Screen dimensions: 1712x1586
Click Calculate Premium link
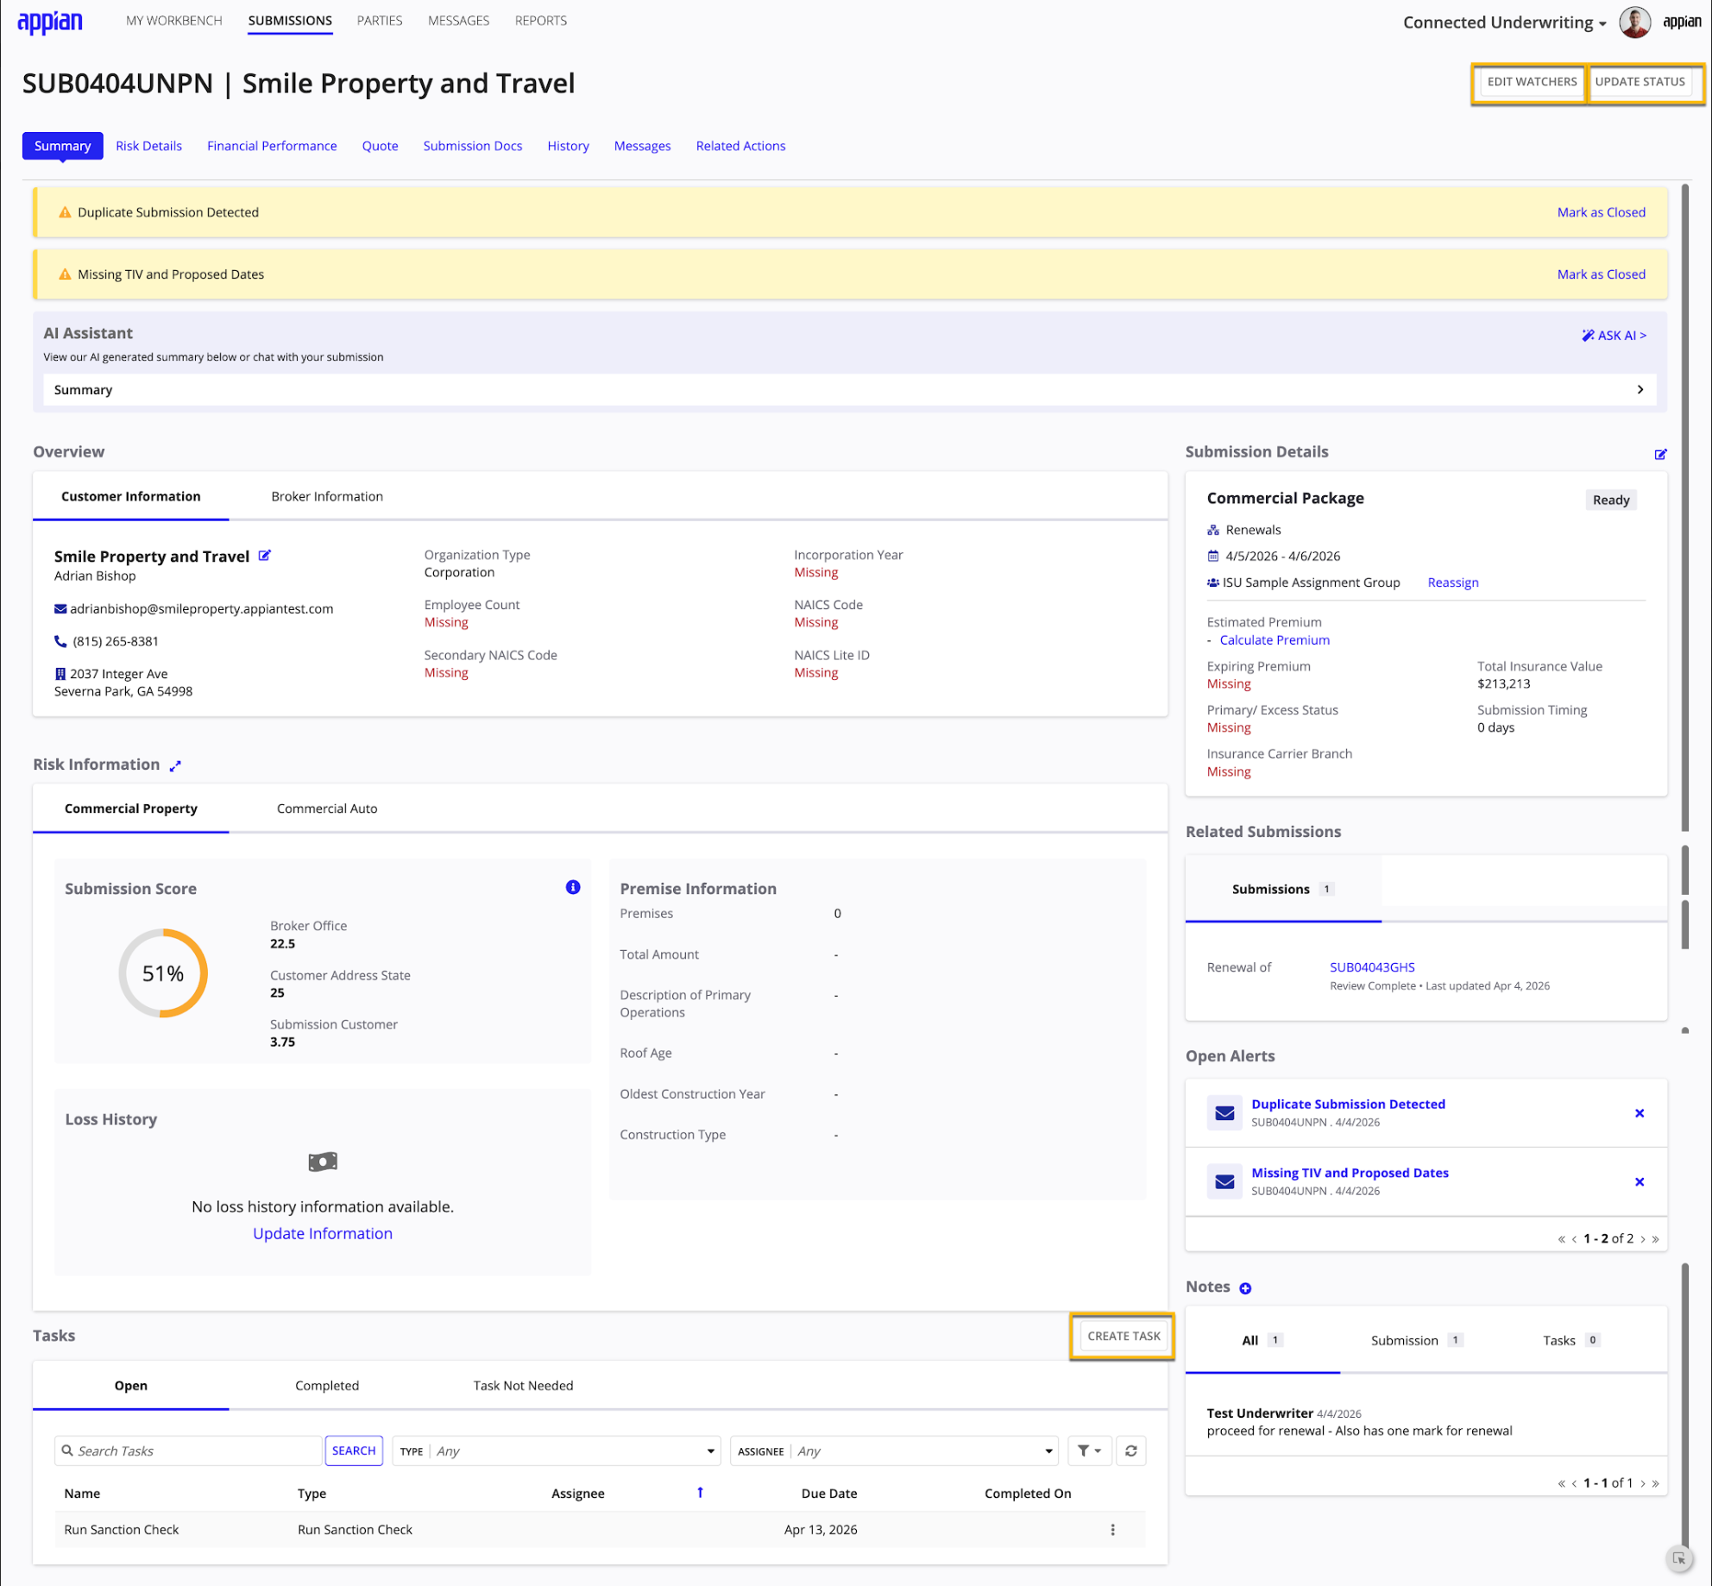tap(1275, 640)
